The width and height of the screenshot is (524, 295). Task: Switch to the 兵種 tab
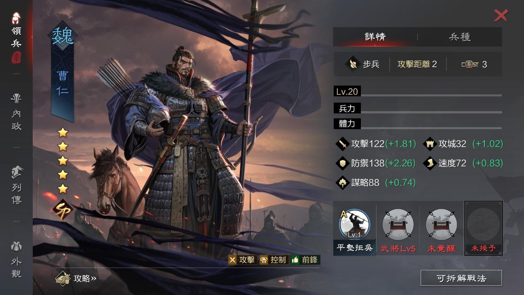click(x=460, y=37)
